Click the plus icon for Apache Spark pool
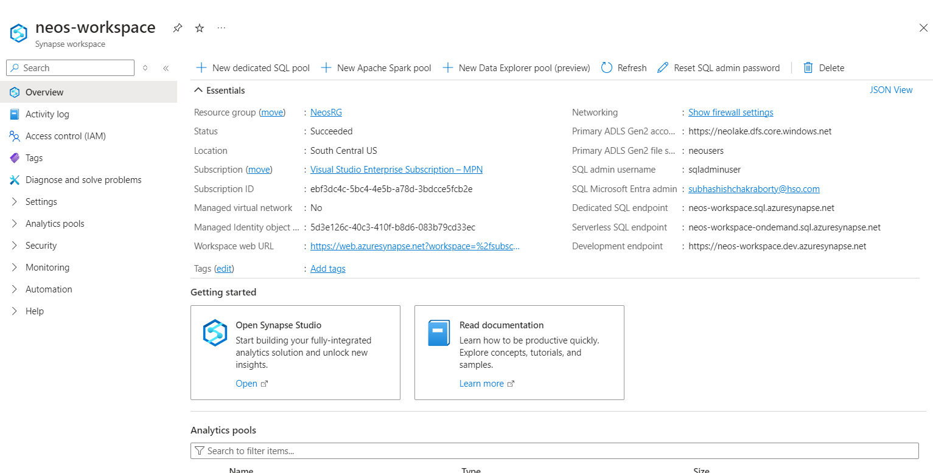 pos(326,68)
